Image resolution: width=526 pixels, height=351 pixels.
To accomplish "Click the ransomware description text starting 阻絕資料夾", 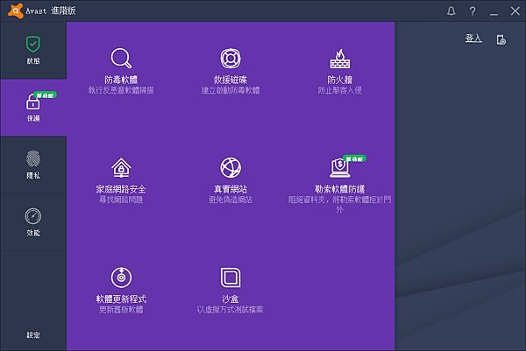I will click(340, 204).
